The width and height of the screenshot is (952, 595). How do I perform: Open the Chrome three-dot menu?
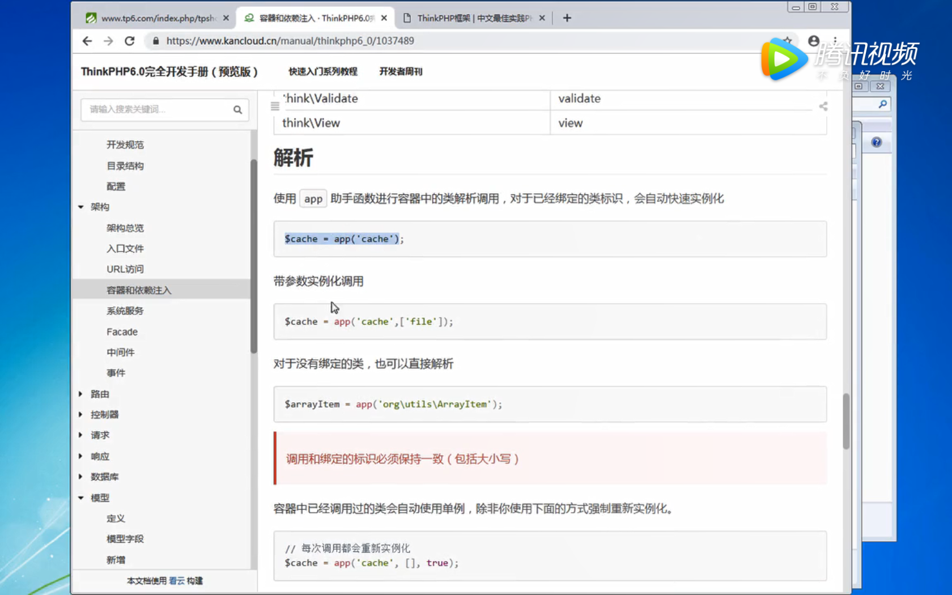835,41
